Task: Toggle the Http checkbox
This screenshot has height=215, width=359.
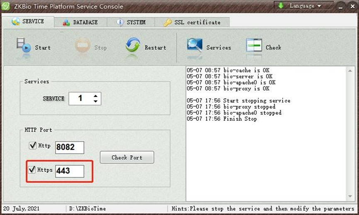Action: [32, 146]
